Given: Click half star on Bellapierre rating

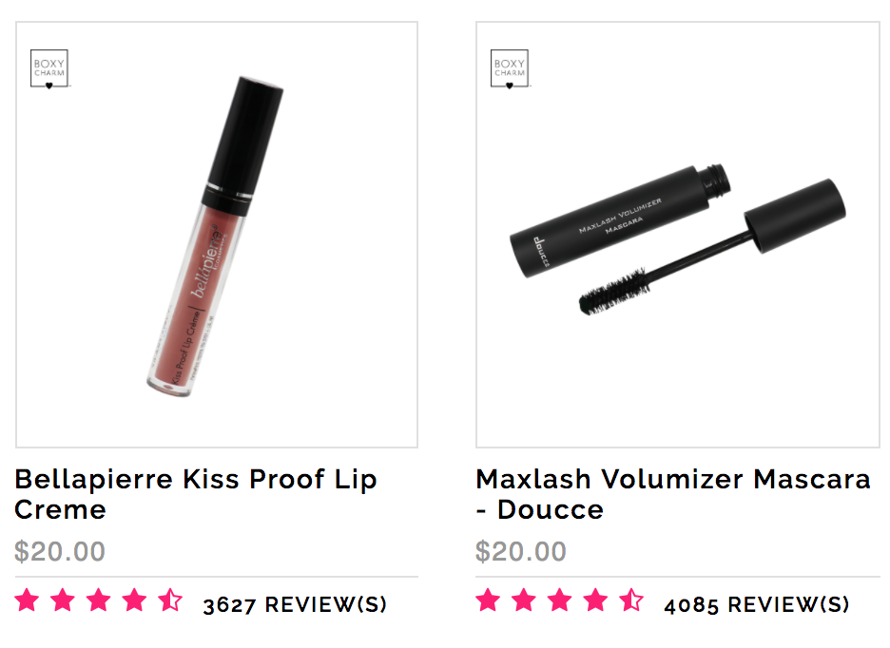Looking at the screenshot, I should tap(170, 600).
